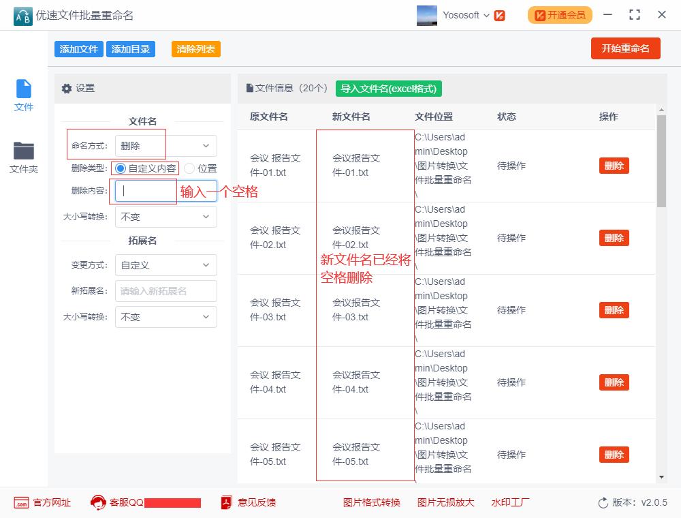Delete row 会议 报告文件-03.txt
This screenshot has height=518, width=681.
(x=614, y=310)
